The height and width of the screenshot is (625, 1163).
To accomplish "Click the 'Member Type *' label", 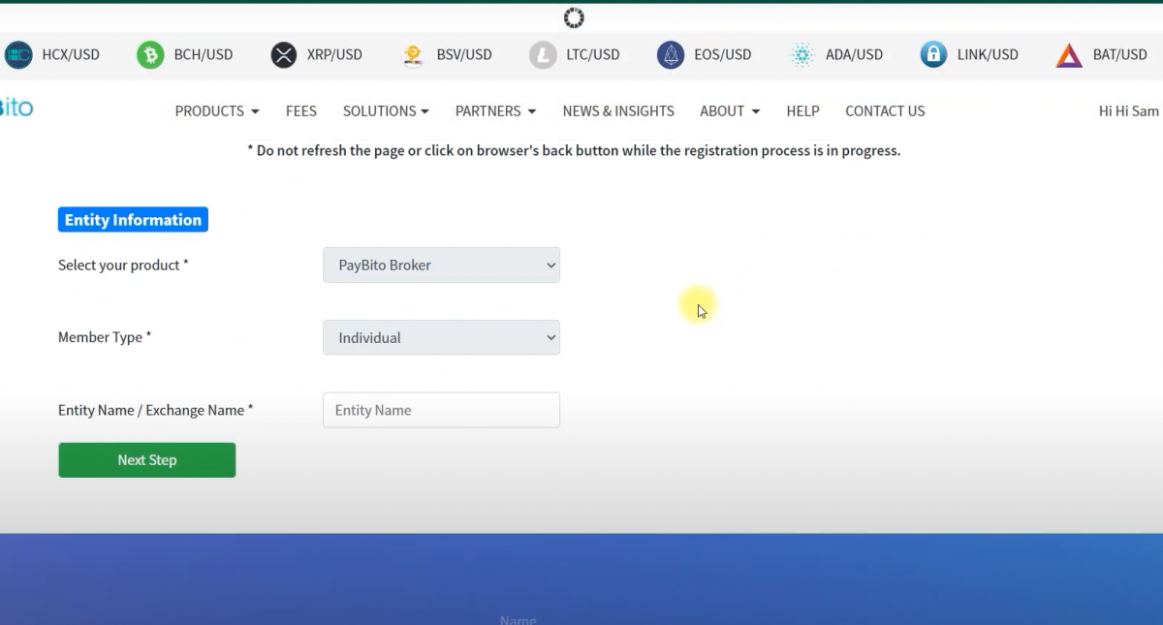I will pos(105,338).
